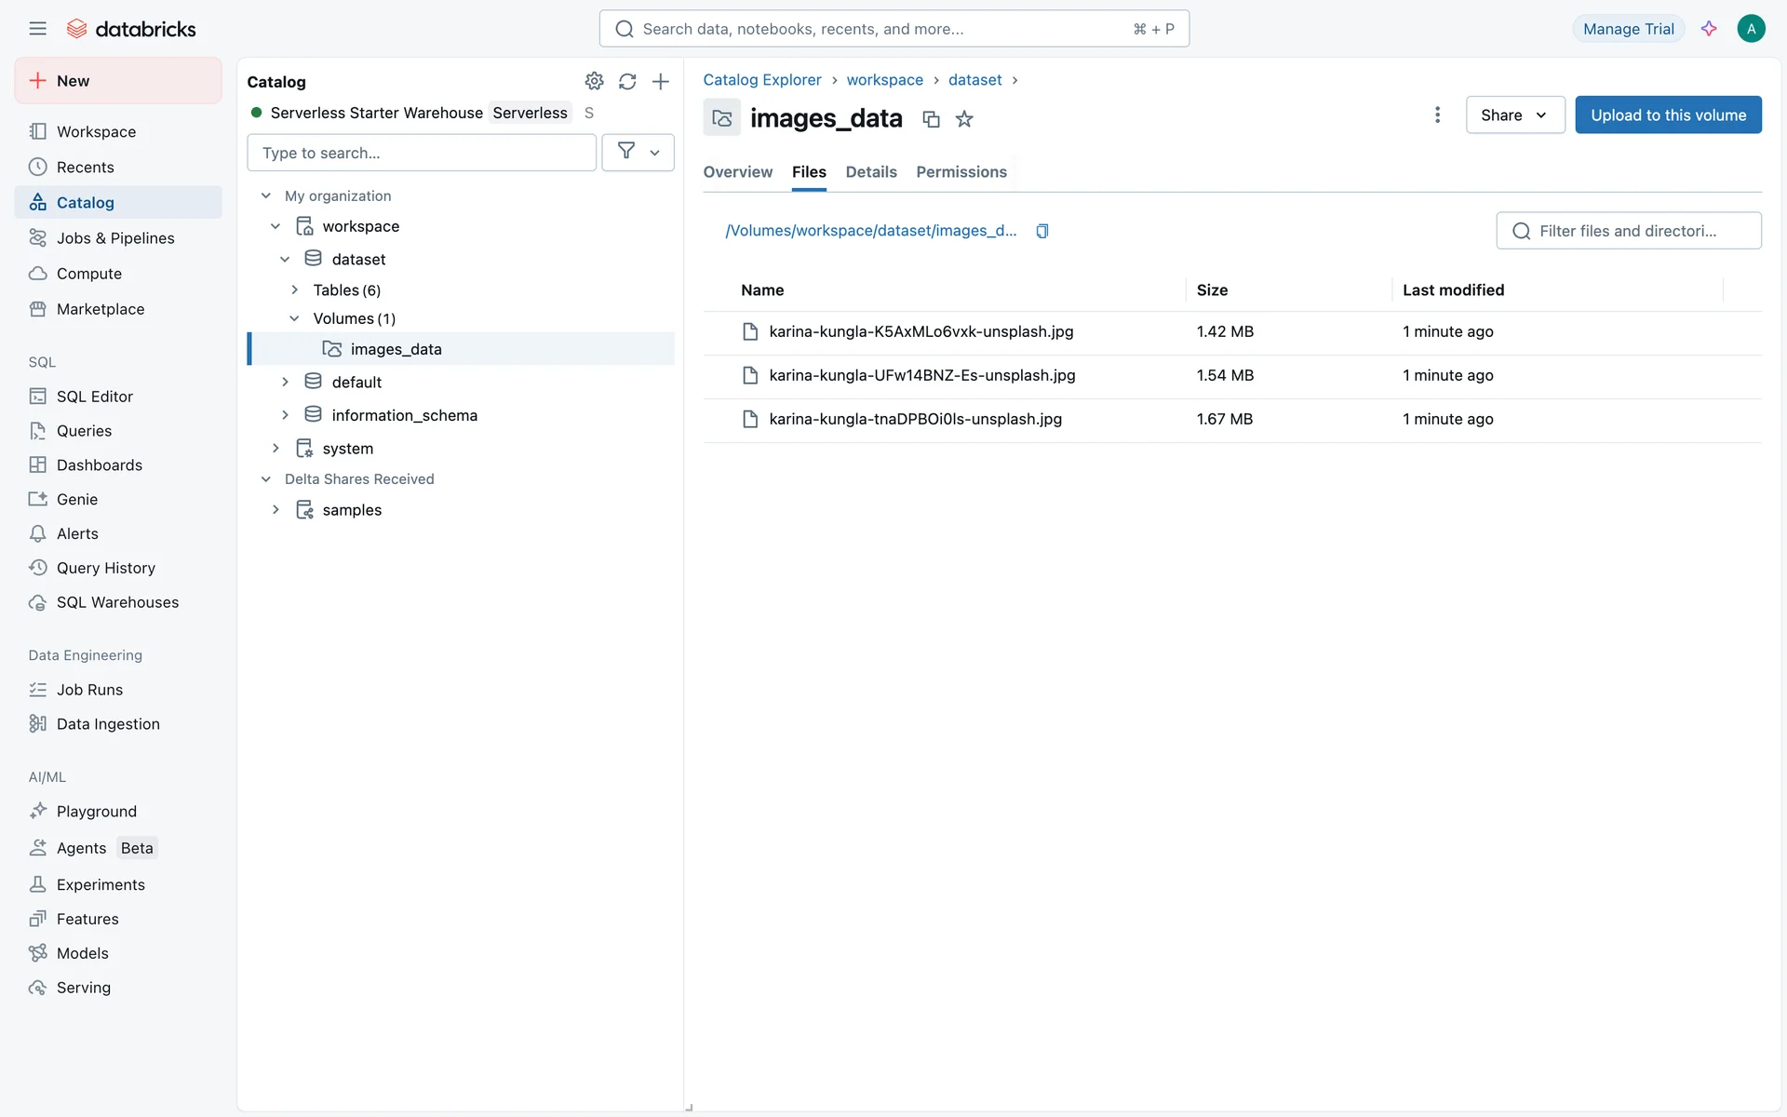The height and width of the screenshot is (1117, 1787).
Task: Open SQL Editor from the sidebar
Action: 94,397
